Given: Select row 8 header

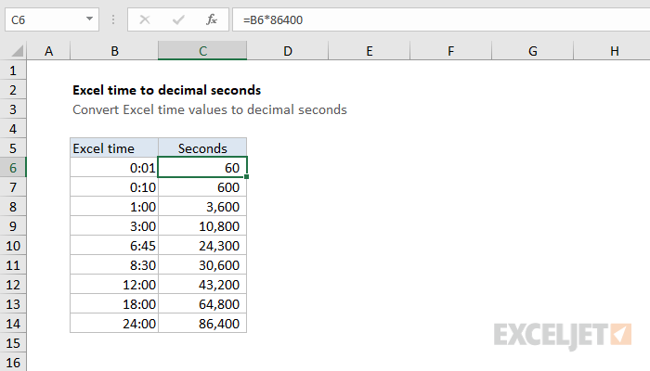Looking at the screenshot, I should (13, 207).
